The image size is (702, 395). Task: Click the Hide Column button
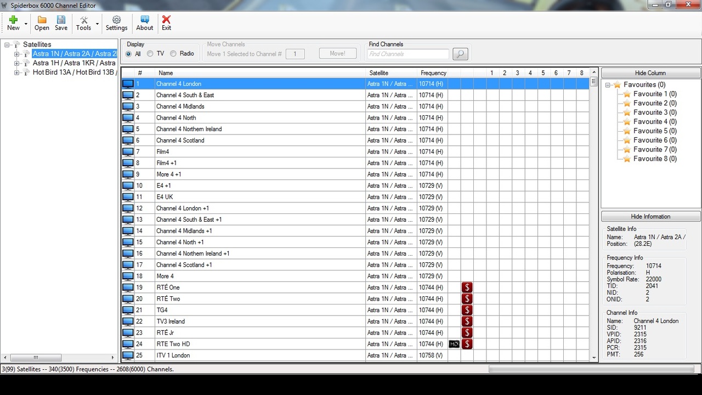coord(650,73)
